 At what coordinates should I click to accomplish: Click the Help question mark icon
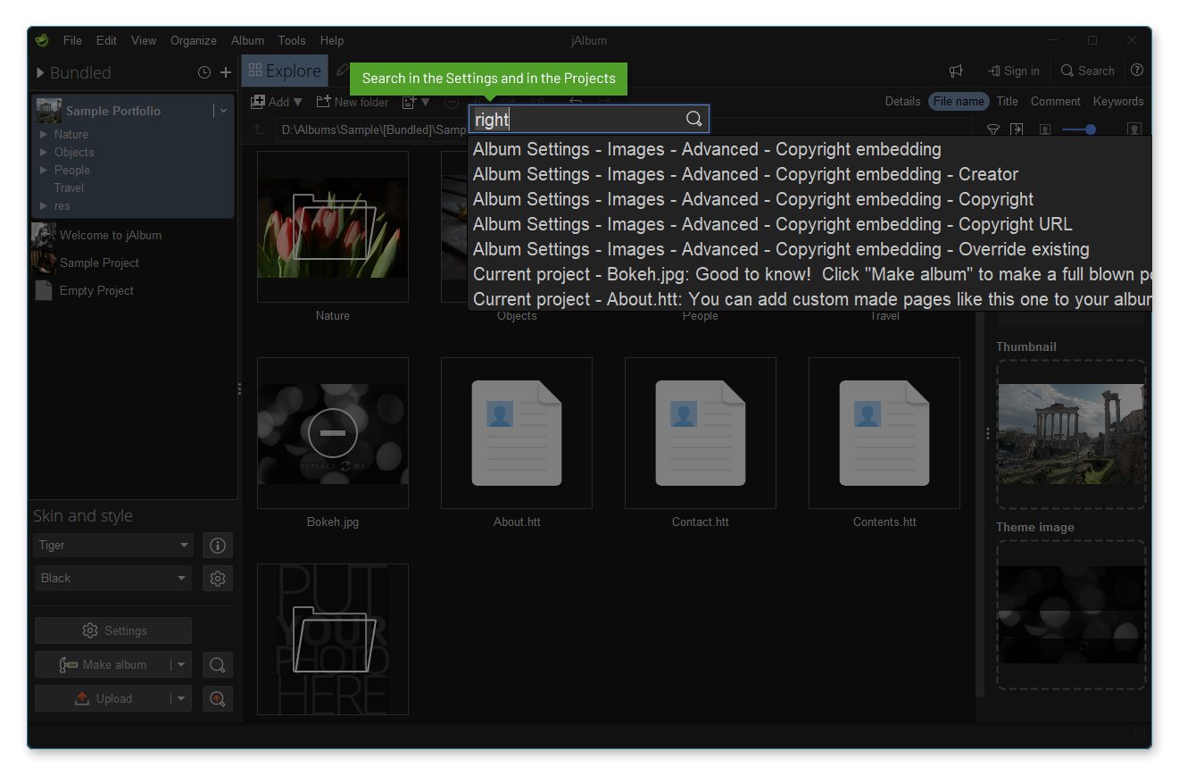coord(1136,71)
